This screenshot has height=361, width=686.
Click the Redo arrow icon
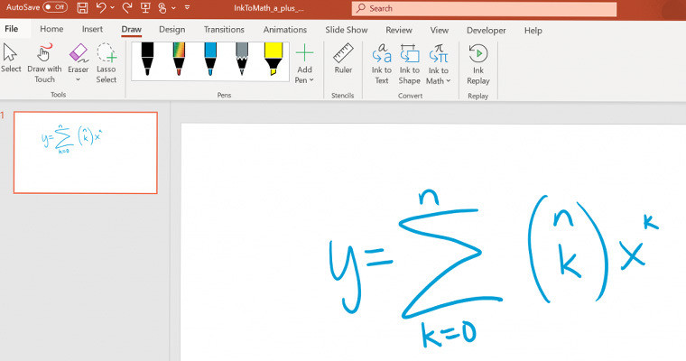127,7
